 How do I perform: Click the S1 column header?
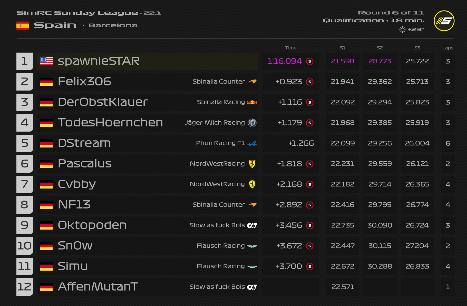pos(343,48)
